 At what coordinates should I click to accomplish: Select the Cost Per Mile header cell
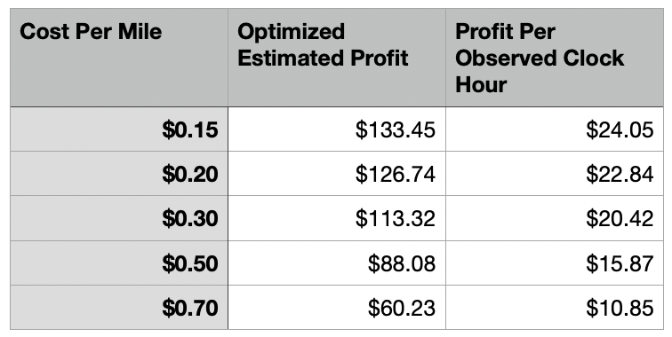[x=119, y=58]
